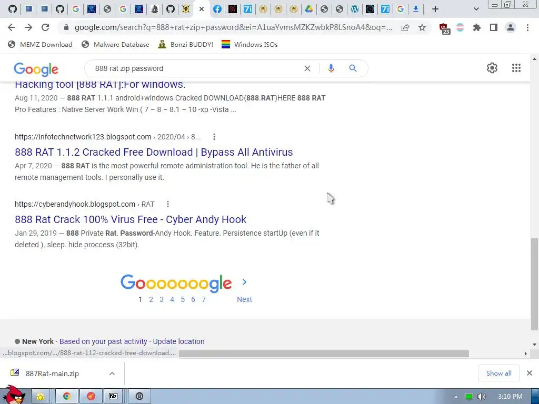Switch to the Facebook tab
The height and width of the screenshot is (404, 539).
[217, 9]
